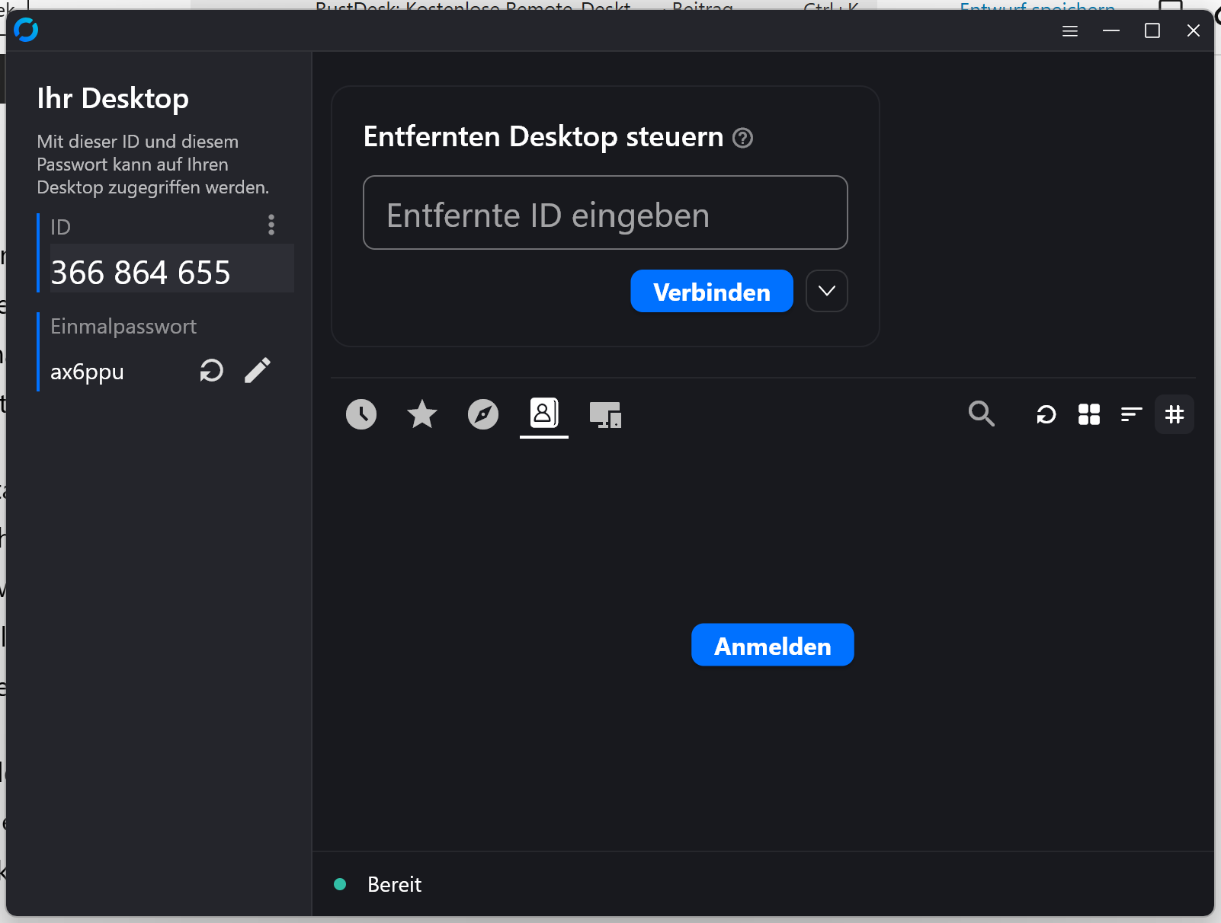Edit the password with pencil icon
Screen dimensions: 1221x923
click(258, 371)
